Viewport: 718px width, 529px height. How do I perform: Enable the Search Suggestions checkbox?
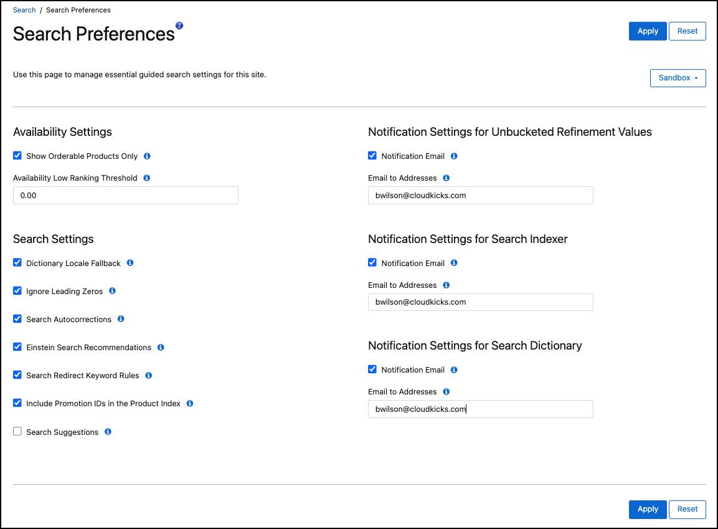tap(17, 431)
